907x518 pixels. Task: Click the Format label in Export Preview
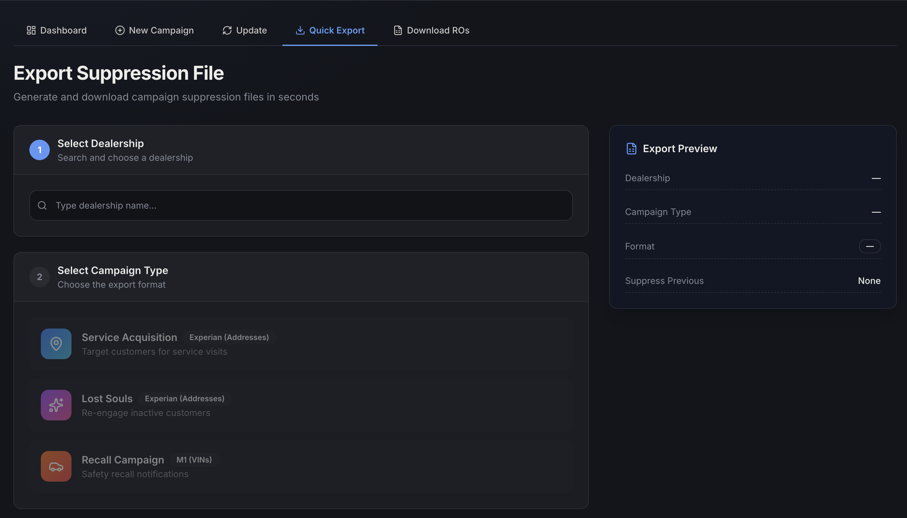coord(640,246)
